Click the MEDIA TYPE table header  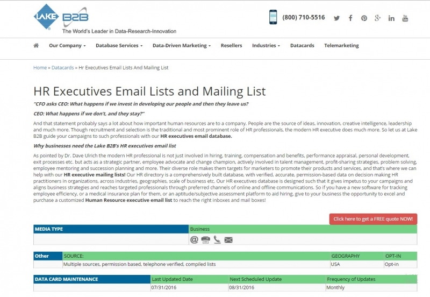click(x=111, y=229)
